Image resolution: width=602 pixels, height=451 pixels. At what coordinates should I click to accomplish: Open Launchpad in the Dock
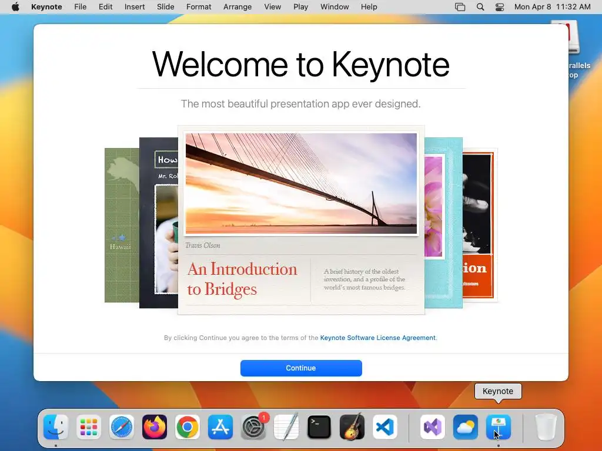[89, 427]
